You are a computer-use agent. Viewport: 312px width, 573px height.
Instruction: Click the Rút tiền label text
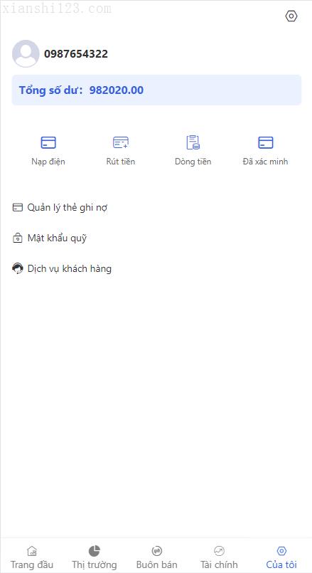coord(121,161)
